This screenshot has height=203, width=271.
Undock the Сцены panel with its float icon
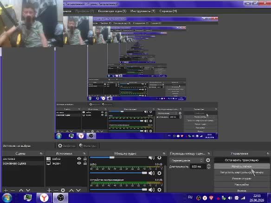(x=41, y=153)
